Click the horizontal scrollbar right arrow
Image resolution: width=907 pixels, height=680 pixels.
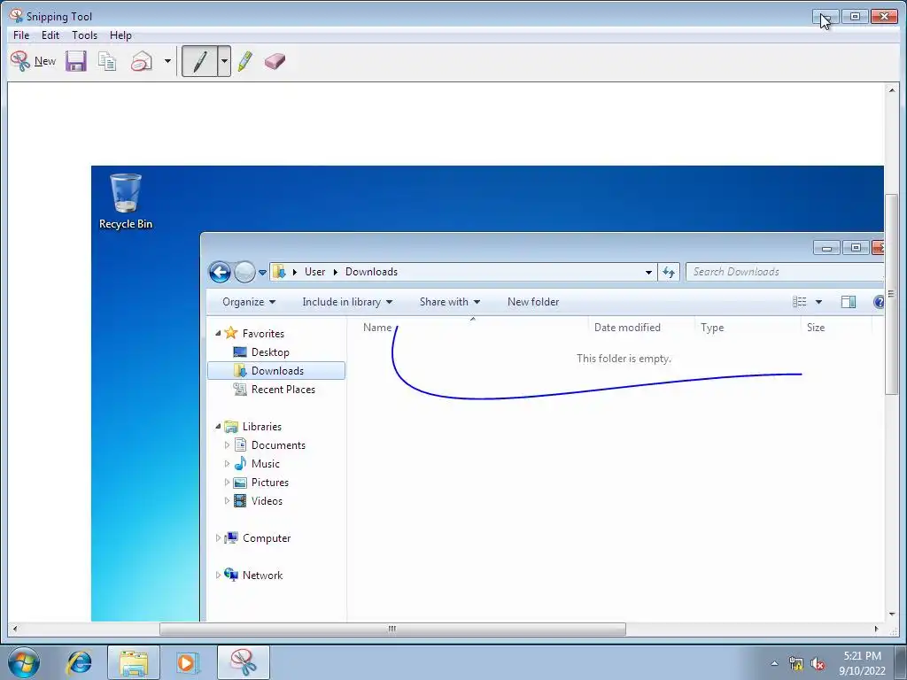(876, 629)
